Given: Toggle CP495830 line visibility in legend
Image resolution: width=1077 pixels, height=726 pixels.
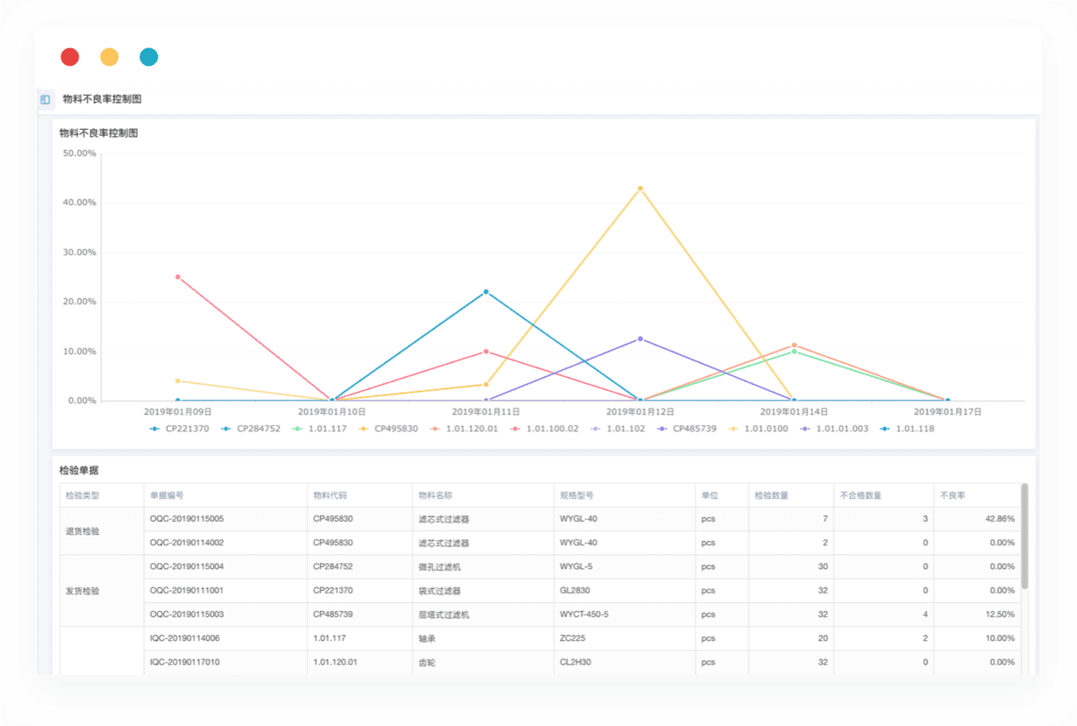Looking at the screenshot, I should click(388, 429).
